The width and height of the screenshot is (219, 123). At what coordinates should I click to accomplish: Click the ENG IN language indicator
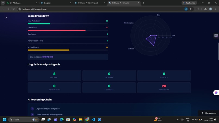188,120
